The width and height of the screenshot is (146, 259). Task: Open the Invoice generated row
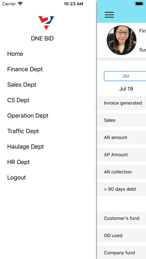[x=121, y=103]
